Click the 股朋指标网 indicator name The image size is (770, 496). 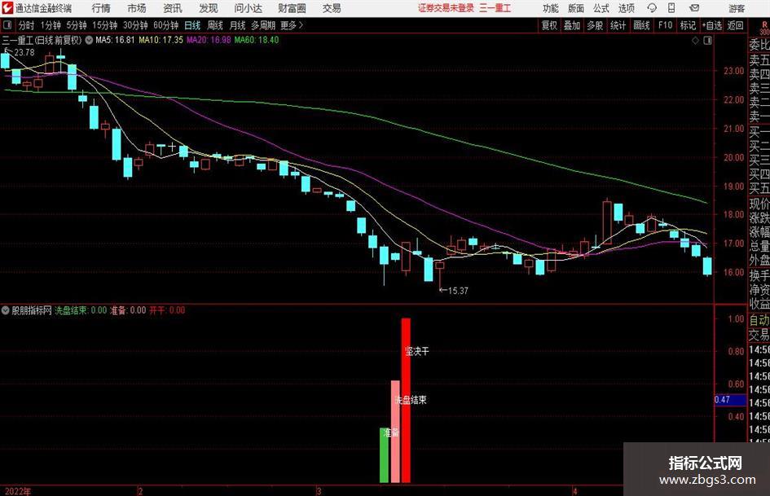(x=32, y=310)
